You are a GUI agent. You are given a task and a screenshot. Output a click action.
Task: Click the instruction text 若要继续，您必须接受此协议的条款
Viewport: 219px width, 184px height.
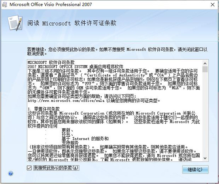point(61,49)
